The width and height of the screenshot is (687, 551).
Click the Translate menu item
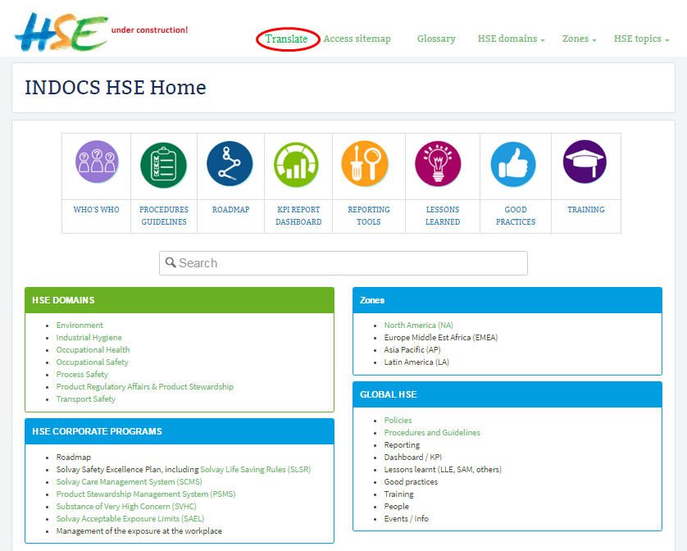(287, 39)
